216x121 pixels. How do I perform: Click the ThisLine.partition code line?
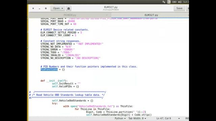(116, 112)
